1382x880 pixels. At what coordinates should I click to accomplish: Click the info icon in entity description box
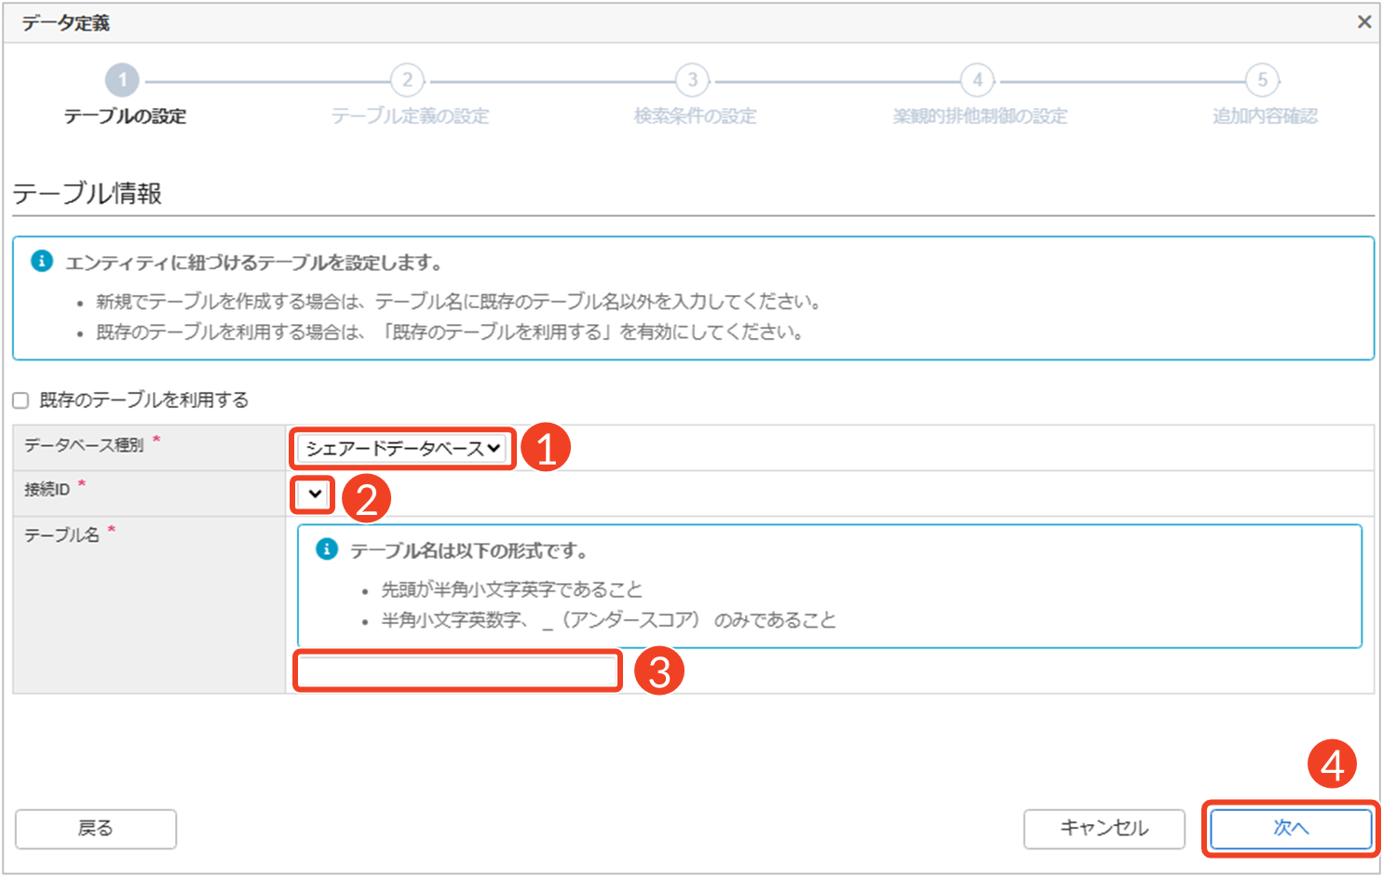point(42,262)
